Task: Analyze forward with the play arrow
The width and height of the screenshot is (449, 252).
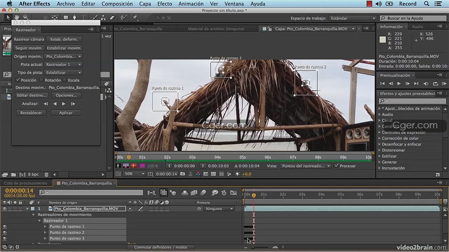Action: (64, 104)
